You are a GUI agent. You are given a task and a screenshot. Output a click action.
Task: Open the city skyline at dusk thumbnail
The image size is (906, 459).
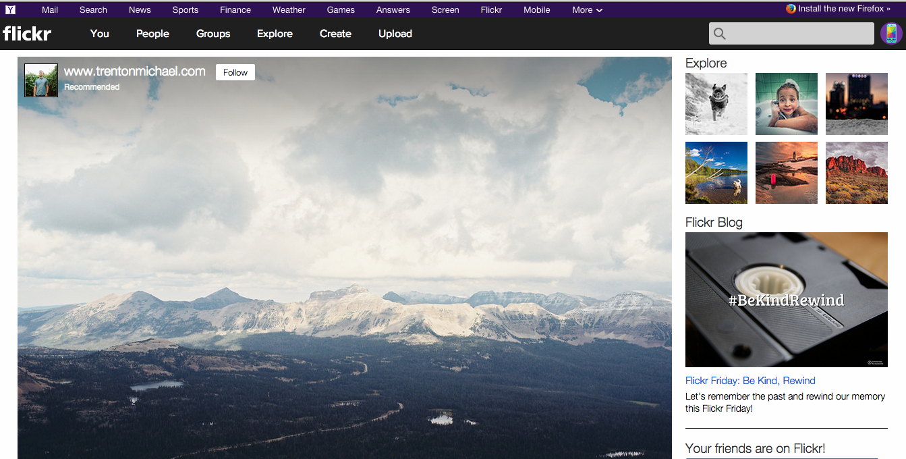(x=857, y=104)
